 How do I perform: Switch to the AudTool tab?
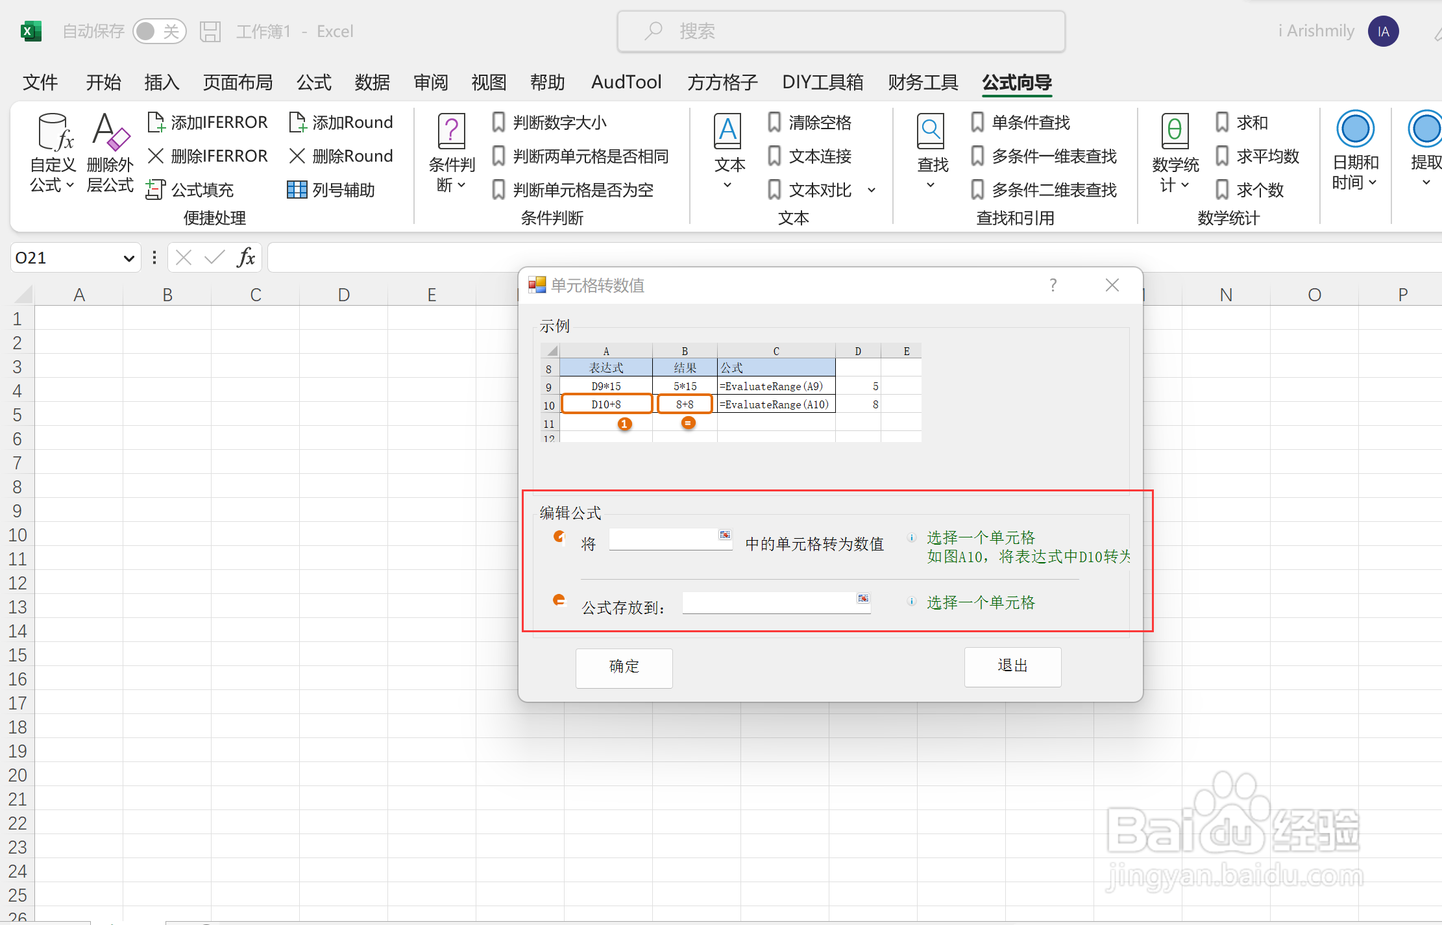(626, 82)
